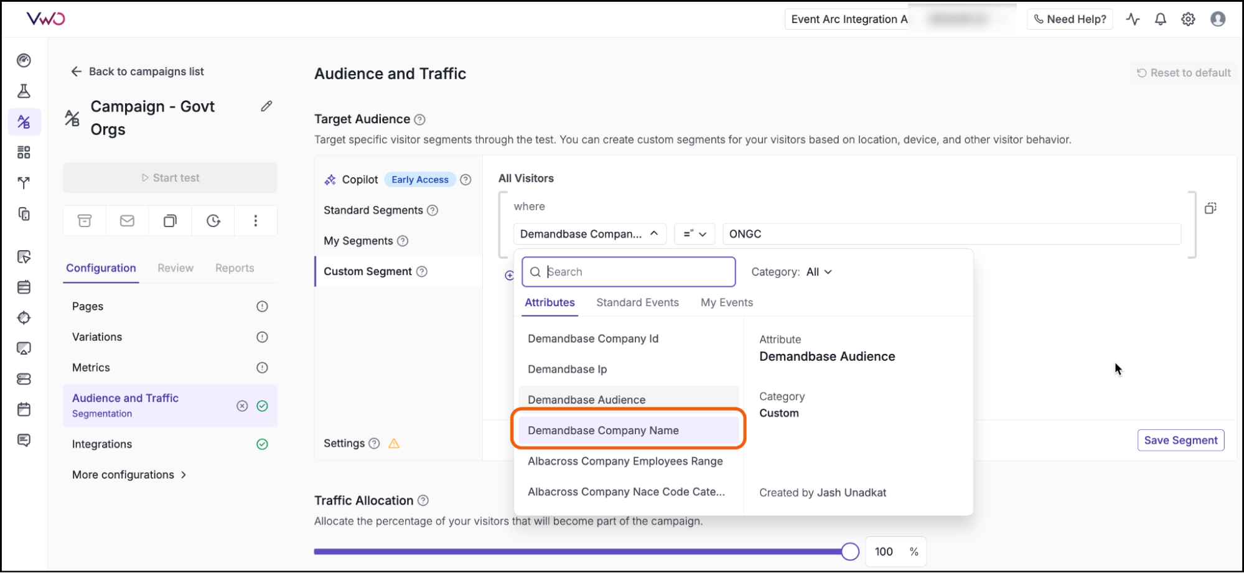Click the schedule clock icon
Viewport: 1244px width, 573px height.
(213, 221)
